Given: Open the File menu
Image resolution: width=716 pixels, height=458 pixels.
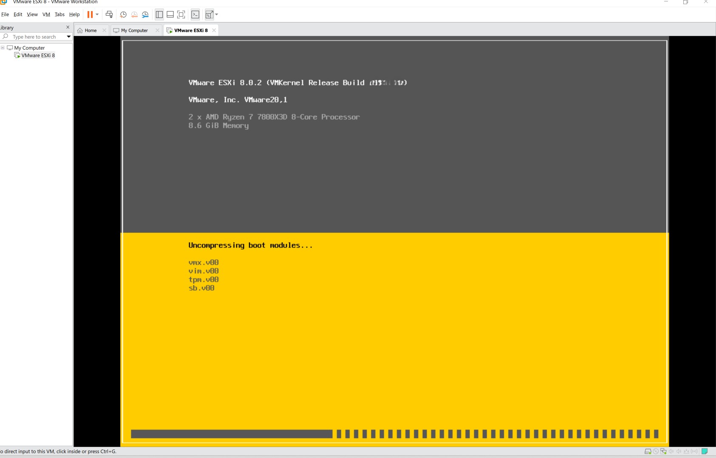Looking at the screenshot, I should coord(5,14).
